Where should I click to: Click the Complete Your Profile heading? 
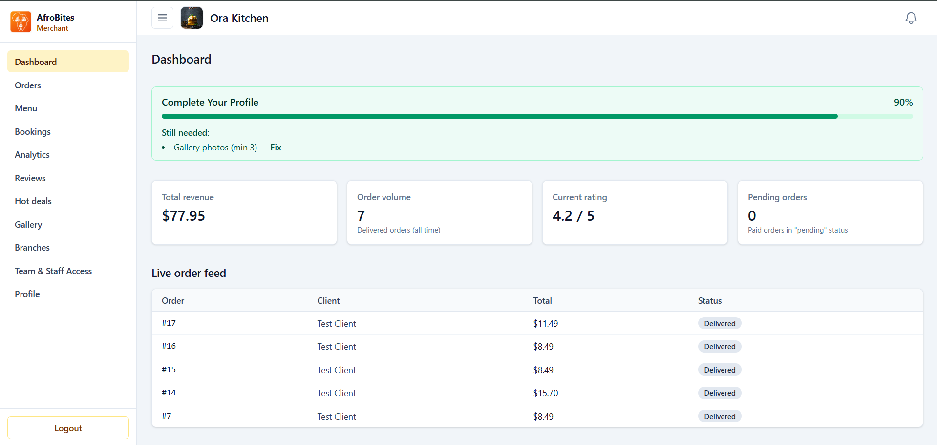pyautogui.click(x=210, y=102)
